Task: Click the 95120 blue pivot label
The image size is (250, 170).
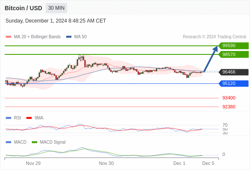Action: (233, 83)
